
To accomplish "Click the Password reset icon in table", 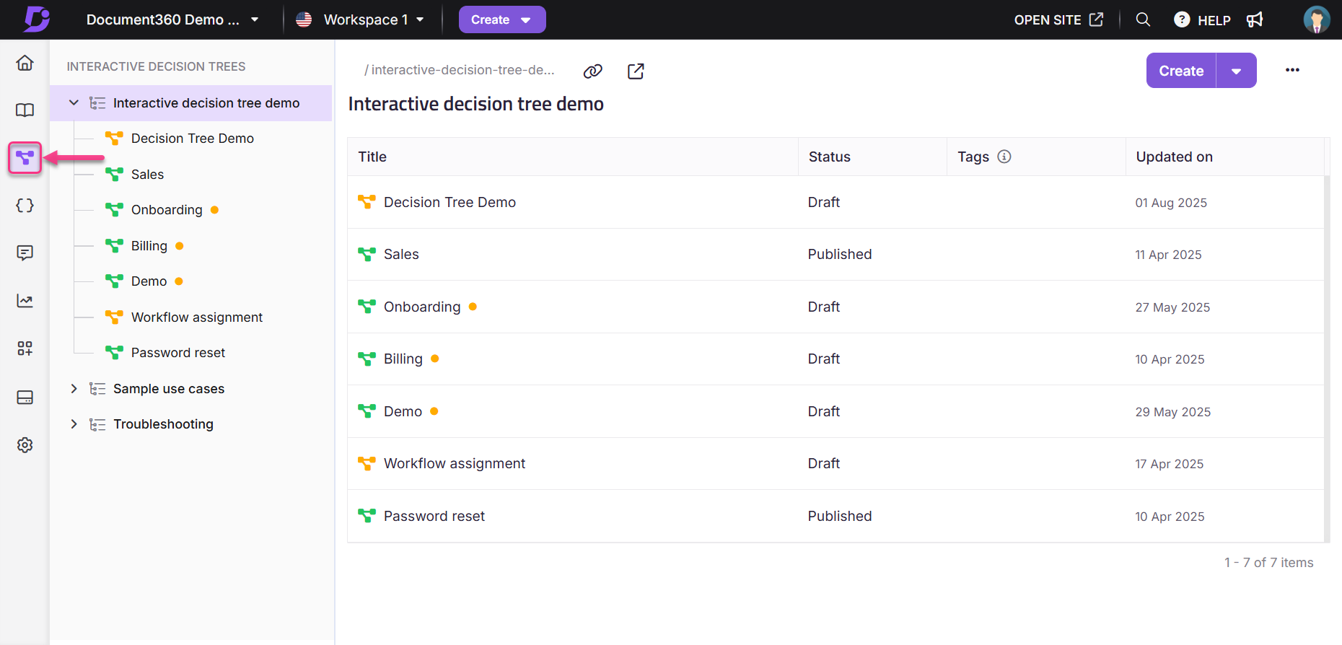I will coord(367,516).
